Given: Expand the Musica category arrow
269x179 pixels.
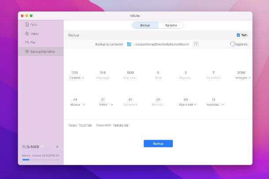Looking at the screenshot, I should 84,104.
